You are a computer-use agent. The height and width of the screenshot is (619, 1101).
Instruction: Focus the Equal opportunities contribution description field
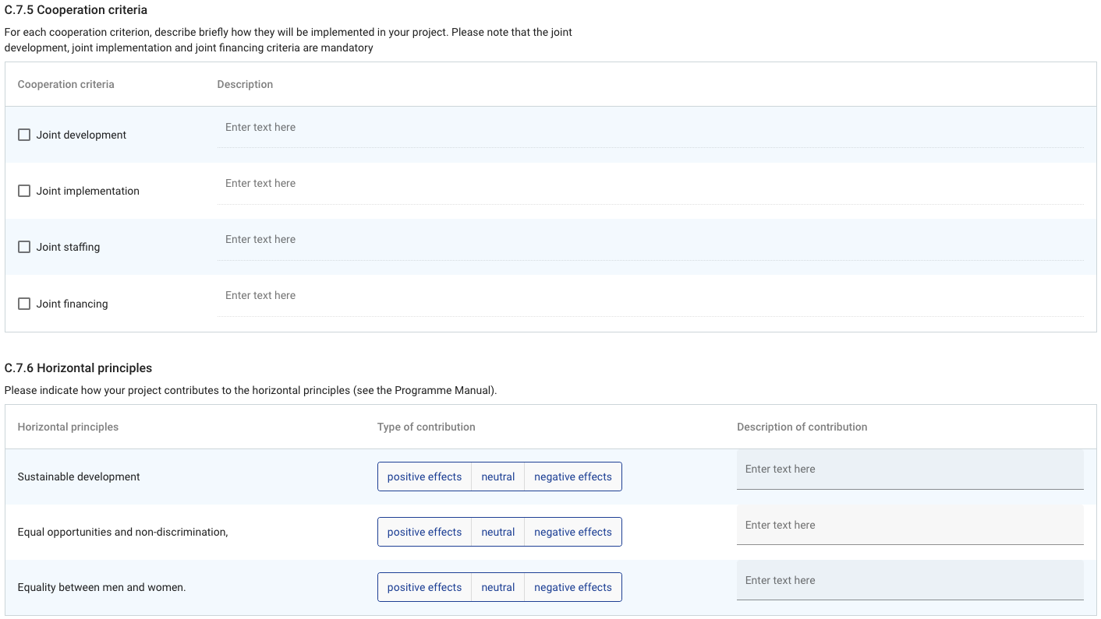(x=909, y=526)
